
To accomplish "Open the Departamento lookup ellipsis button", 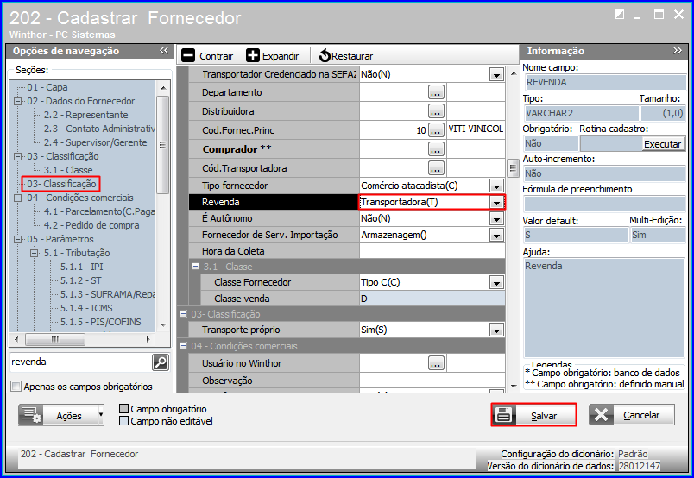I will [x=437, y=92].
